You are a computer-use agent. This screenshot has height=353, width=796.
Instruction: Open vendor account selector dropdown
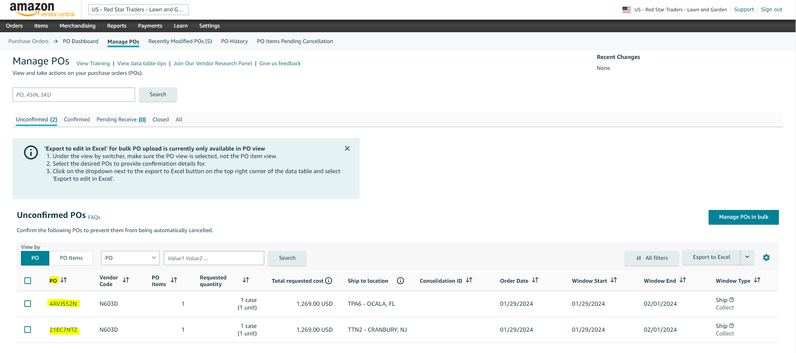[138, 10]
